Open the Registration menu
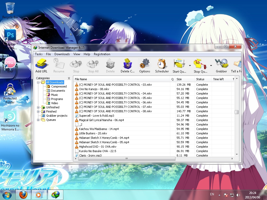Screen dimensions: 267x200 click(102, 54)
